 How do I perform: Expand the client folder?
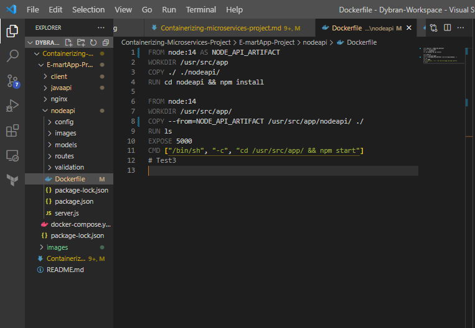pos(59,76)
